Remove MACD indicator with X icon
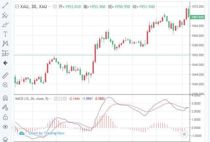210x142 pixels. [65, 99]
